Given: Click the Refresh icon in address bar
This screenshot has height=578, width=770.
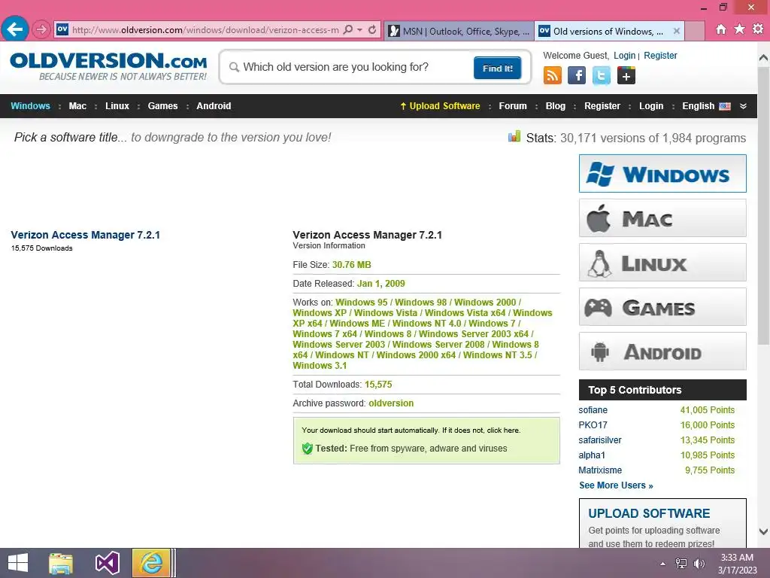Looking at the screenshot, I should pos(372,30).
